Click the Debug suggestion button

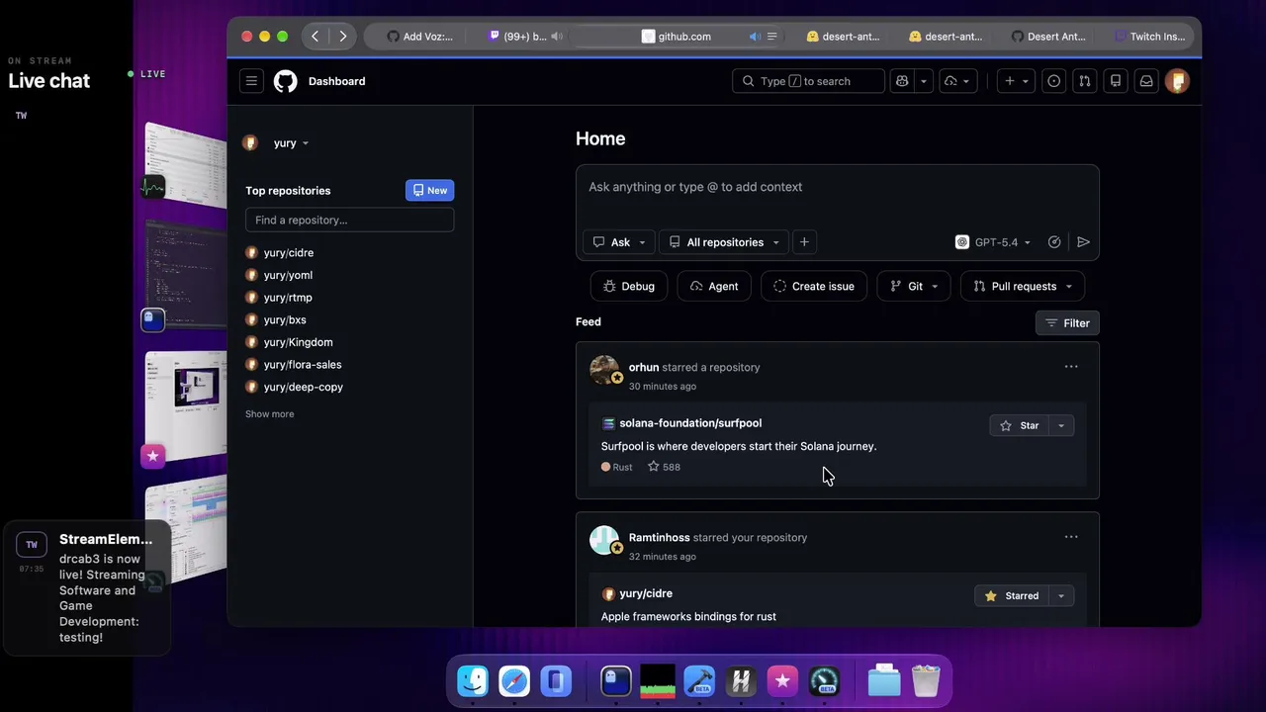[629, 287]
